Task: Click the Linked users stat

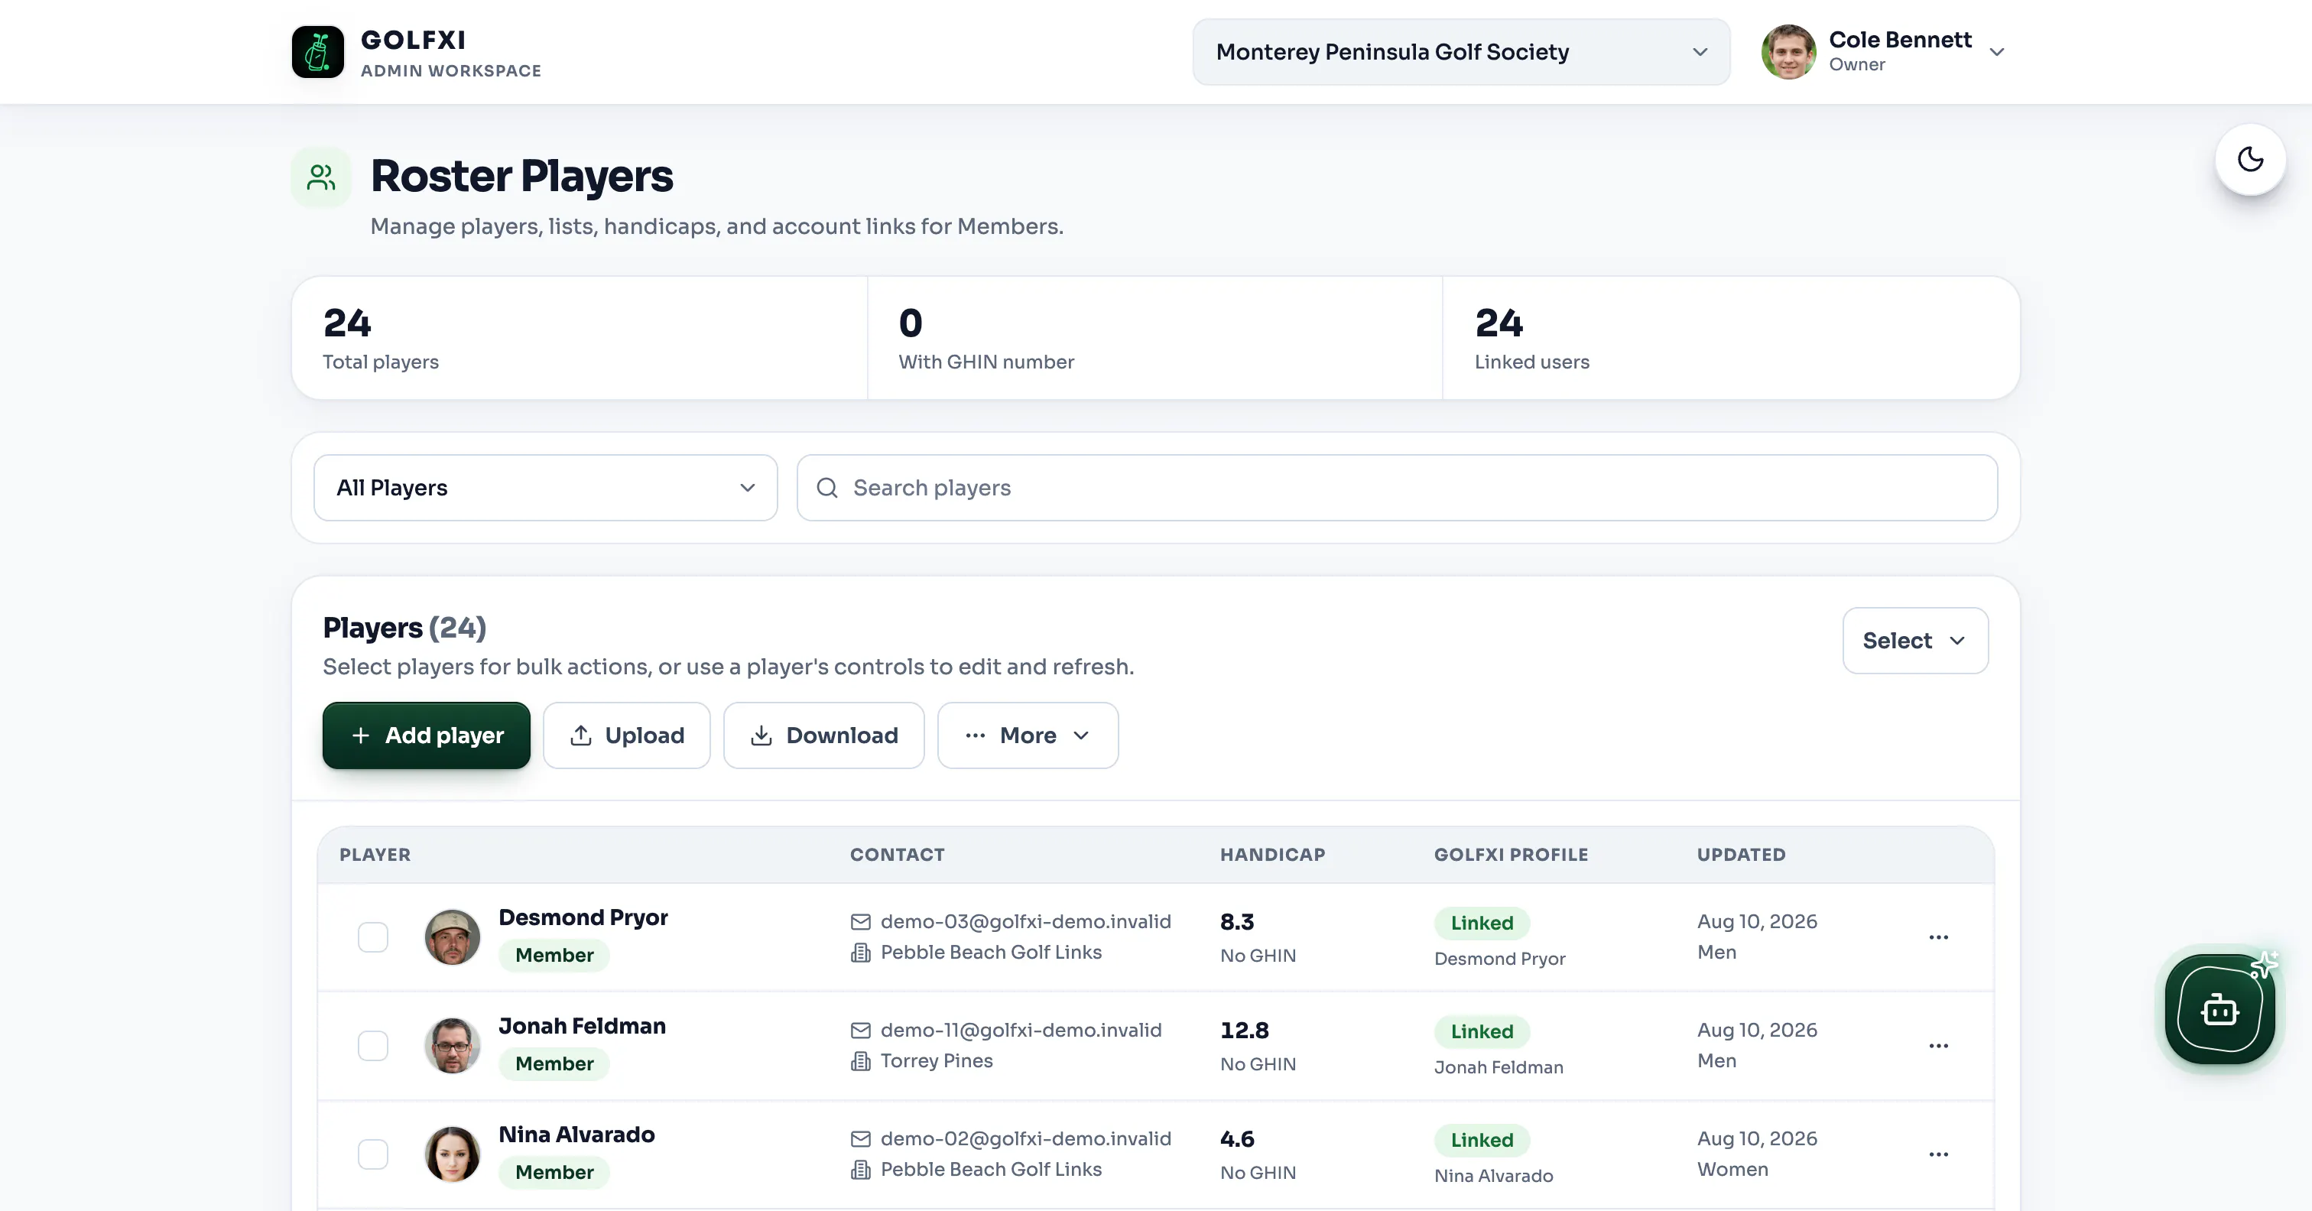Action: coord(1731,339)
